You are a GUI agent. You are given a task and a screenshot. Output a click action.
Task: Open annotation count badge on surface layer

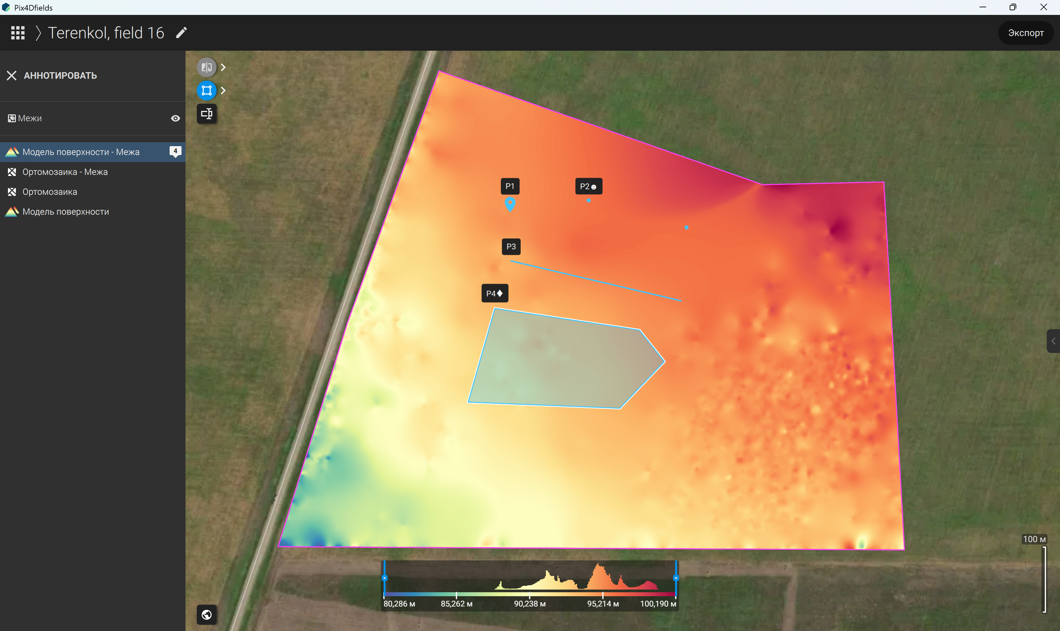[x=175, y=151]
